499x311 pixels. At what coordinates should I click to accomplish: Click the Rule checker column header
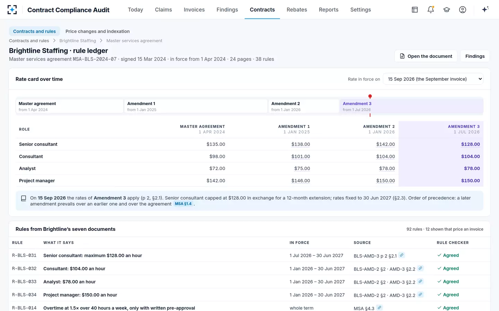pyautogui.click(x=453, y=243)
